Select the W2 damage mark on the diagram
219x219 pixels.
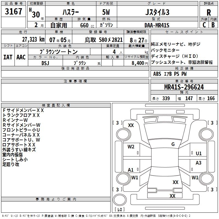131,147
